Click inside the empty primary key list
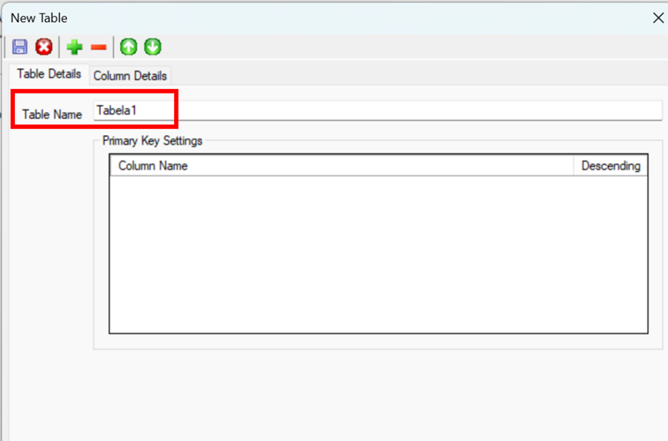This screenshot has width=668, height=441. coord(378,254)
